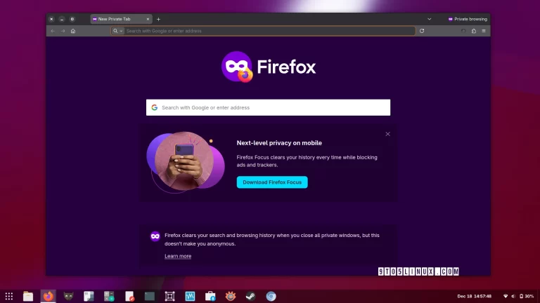Open the Files folder in taskbar

28,296
